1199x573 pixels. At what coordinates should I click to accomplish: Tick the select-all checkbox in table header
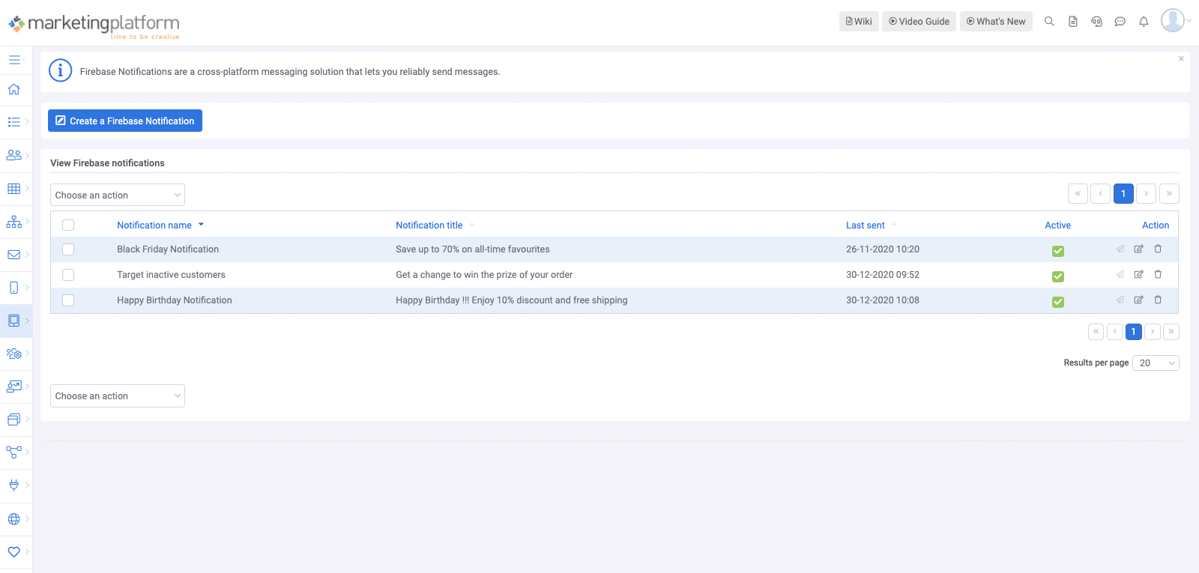coord(68,225)
